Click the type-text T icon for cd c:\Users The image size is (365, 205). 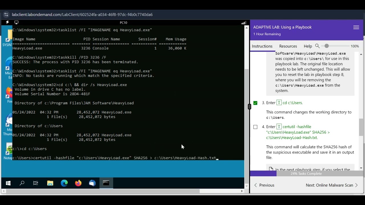point(279,103)
